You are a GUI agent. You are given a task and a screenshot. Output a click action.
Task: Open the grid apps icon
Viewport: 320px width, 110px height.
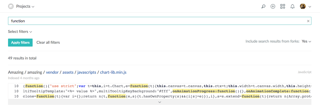[x=283, y=6]
